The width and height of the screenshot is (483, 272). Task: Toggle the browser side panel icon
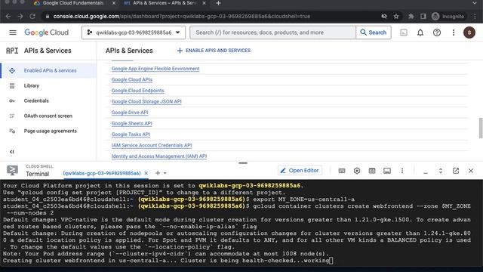[x=423, y=17]
